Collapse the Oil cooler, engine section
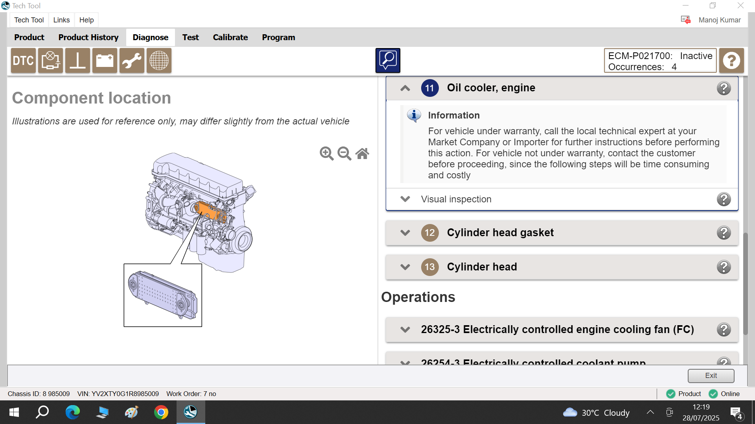Viewport: 755px width, 424px height. (405, 88)
